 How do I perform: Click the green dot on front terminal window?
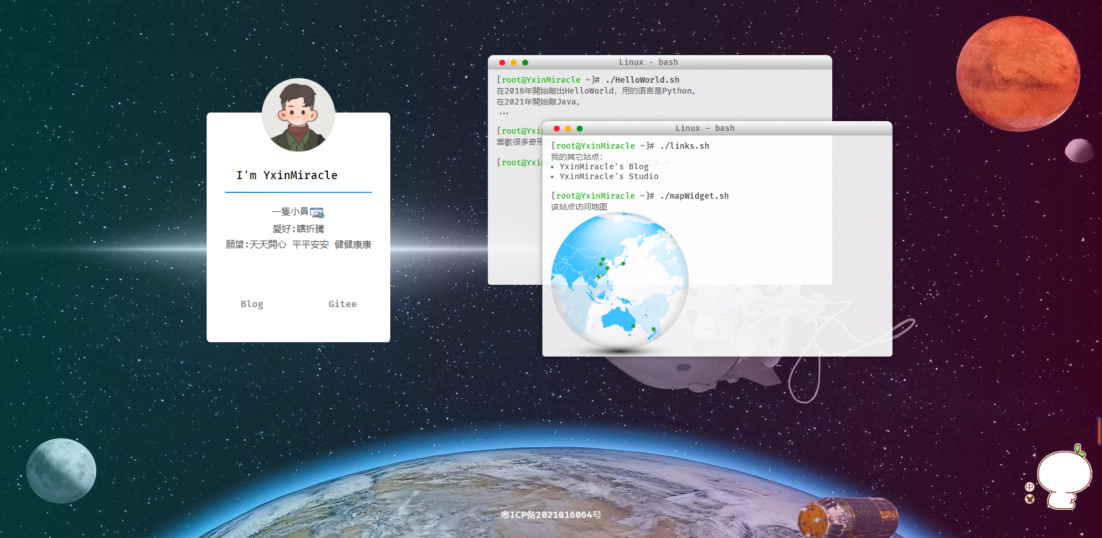(x=580, y=129)
